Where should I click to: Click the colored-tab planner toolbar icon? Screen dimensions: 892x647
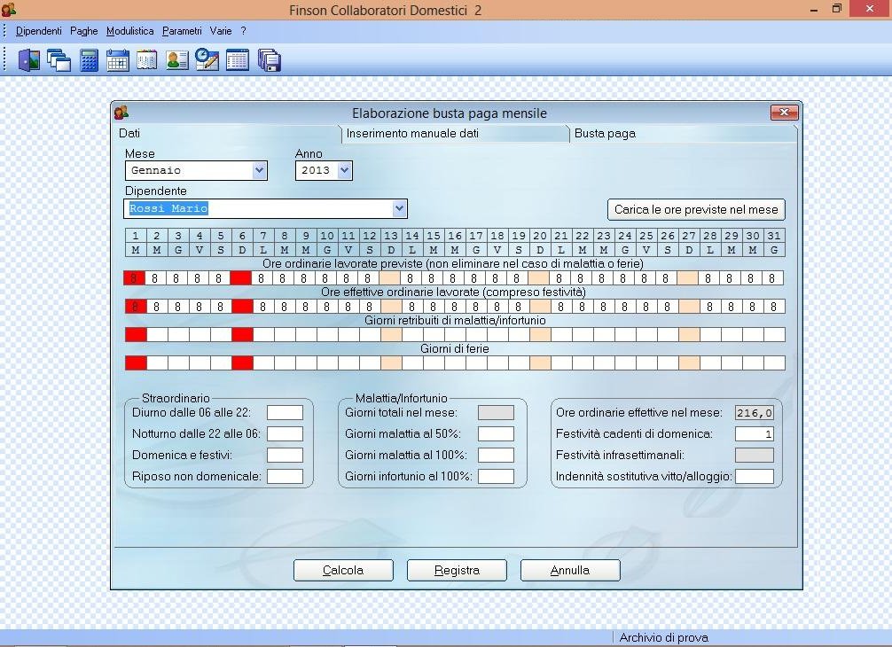(x=147, y=60)
